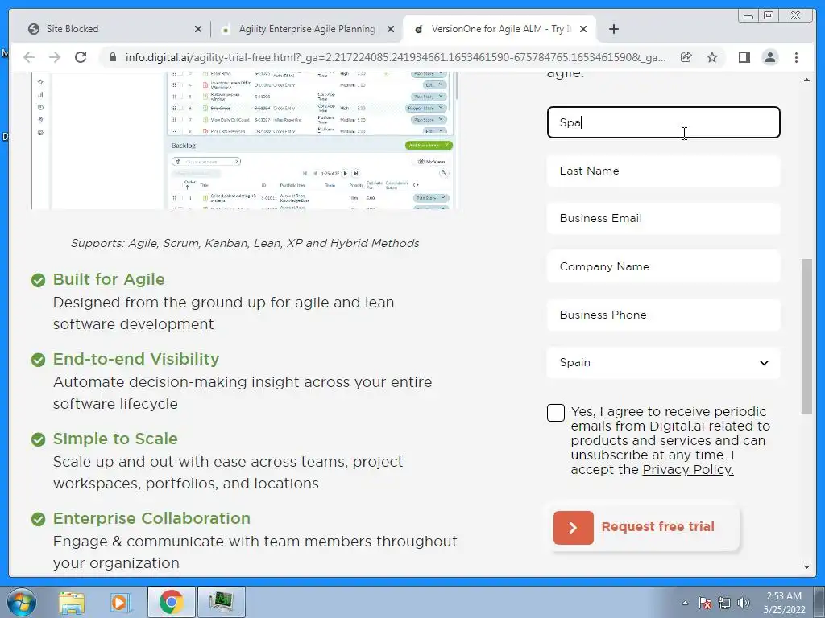This screenshot has height=618, width=825.
Task: Click the Company Name field
Action: click(664, 266)
